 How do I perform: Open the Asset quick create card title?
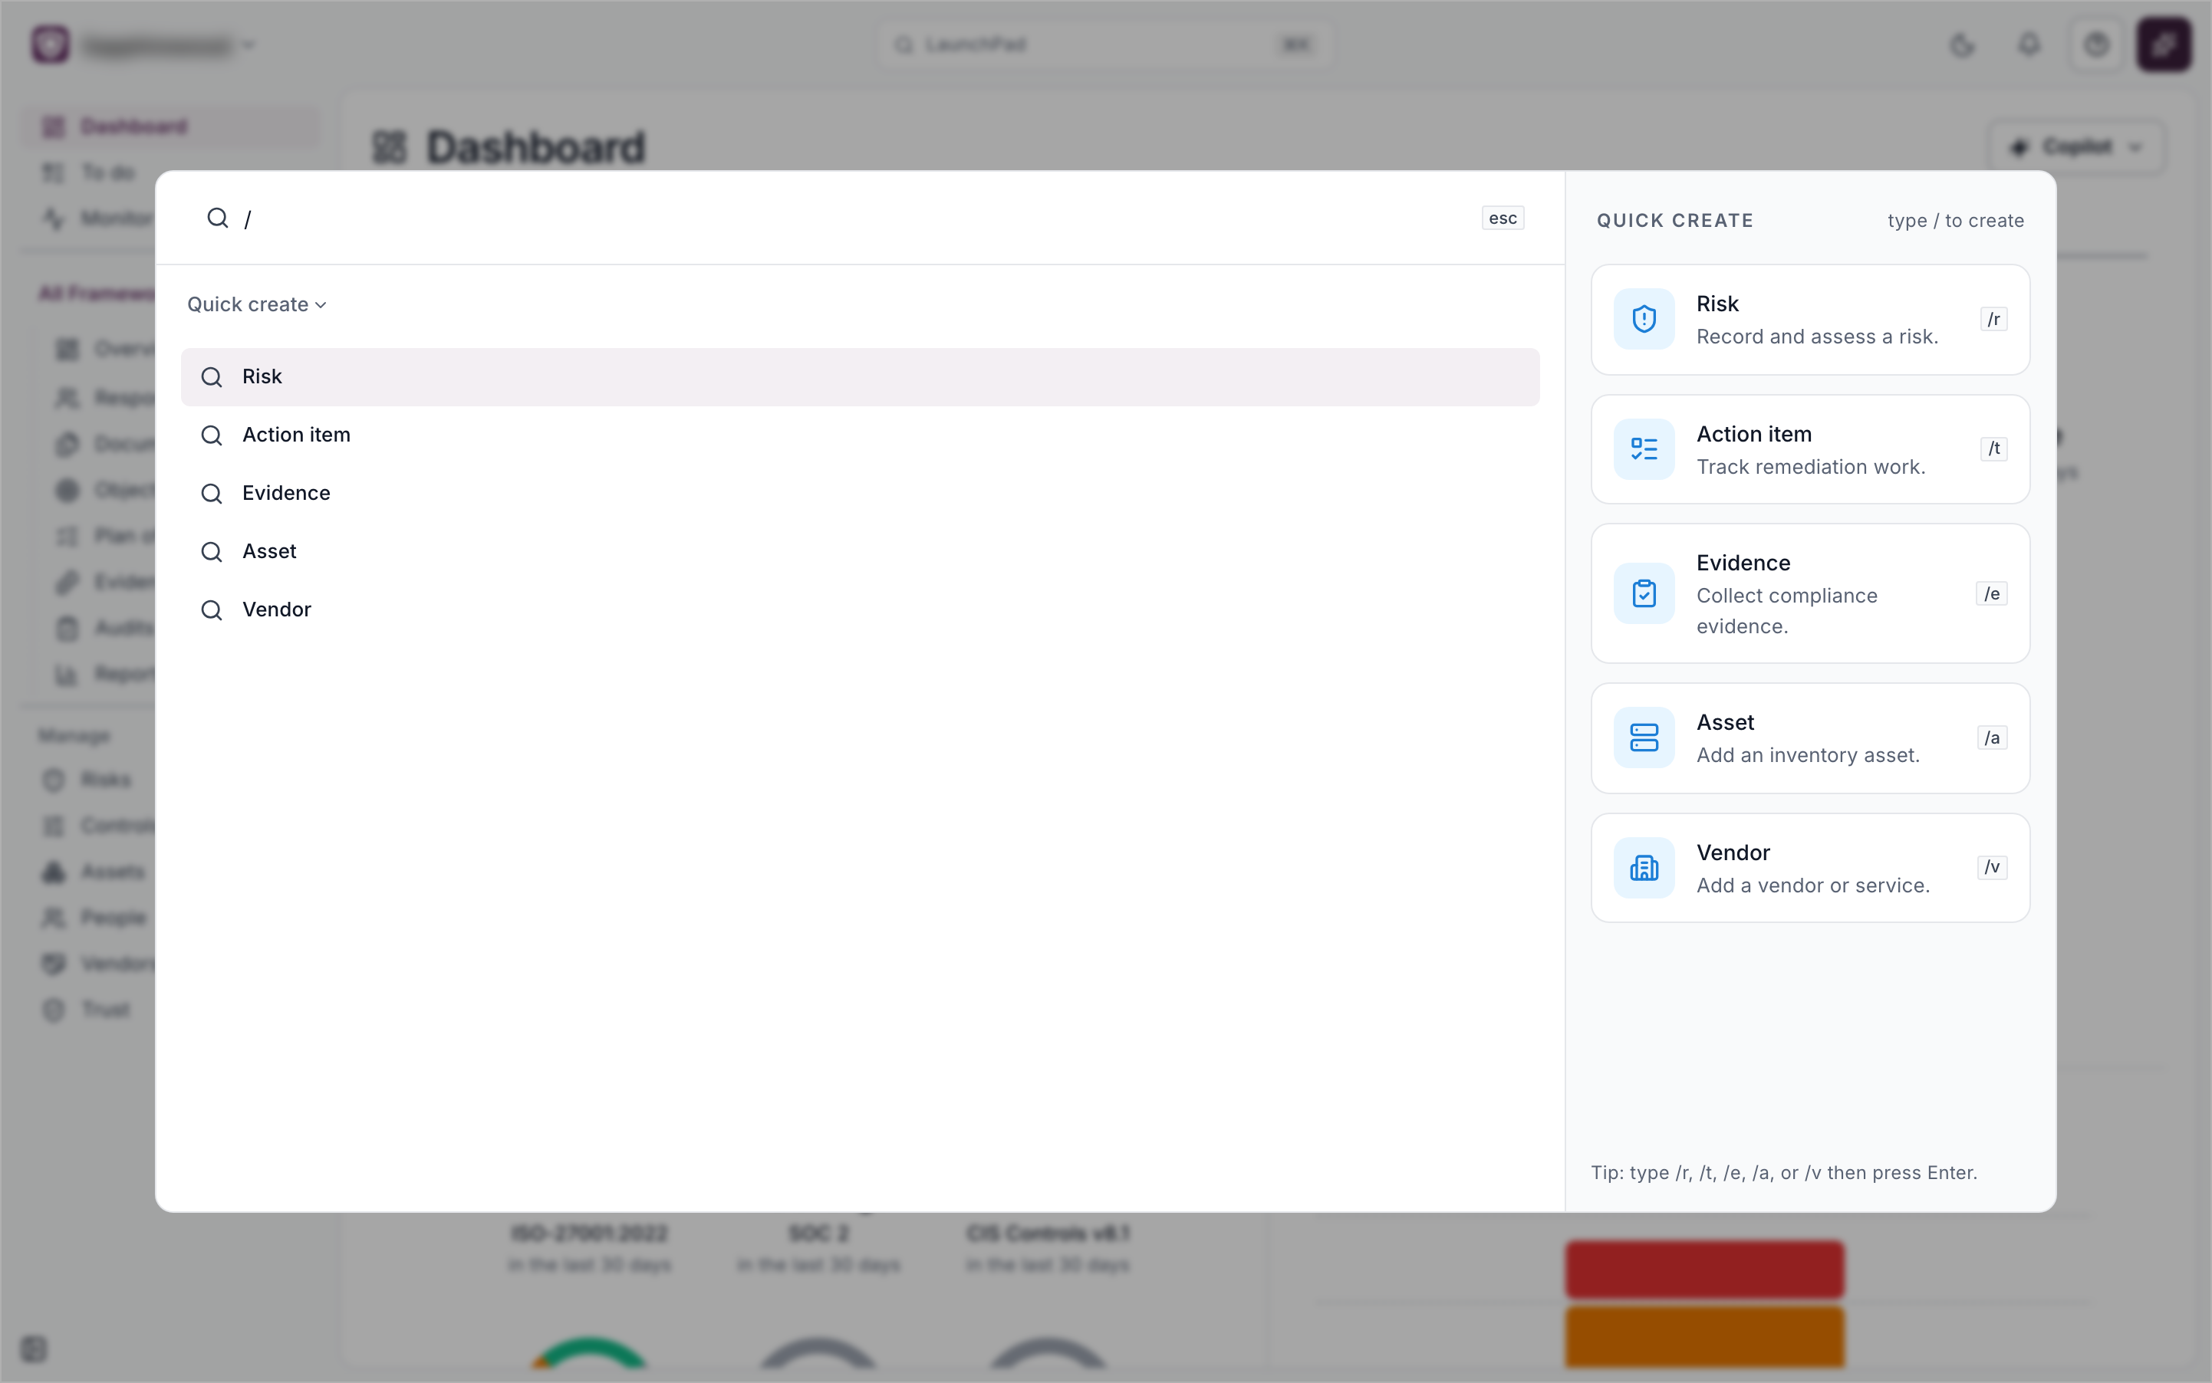(x=1725, y=723)
